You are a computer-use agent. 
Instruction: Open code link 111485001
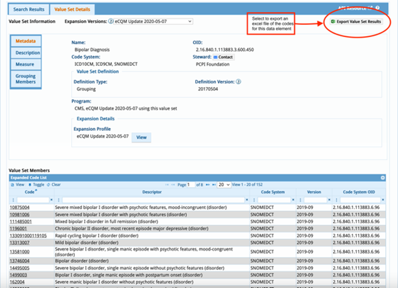point(21,222)
